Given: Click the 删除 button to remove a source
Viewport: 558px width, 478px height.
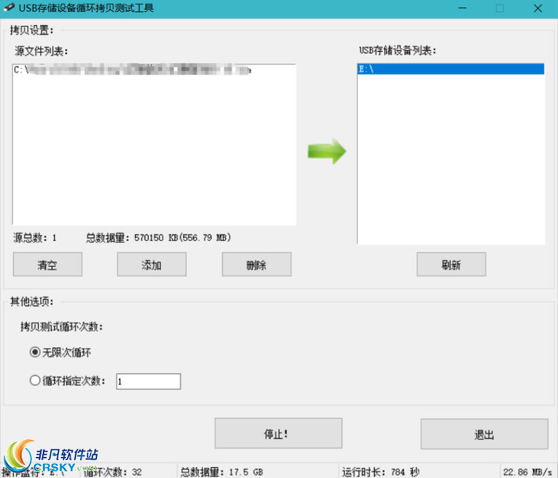Looking at the screenshot, I should [x=256, y=264].
